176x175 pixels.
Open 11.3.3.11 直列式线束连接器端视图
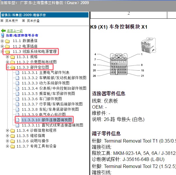tap(53, 125)
